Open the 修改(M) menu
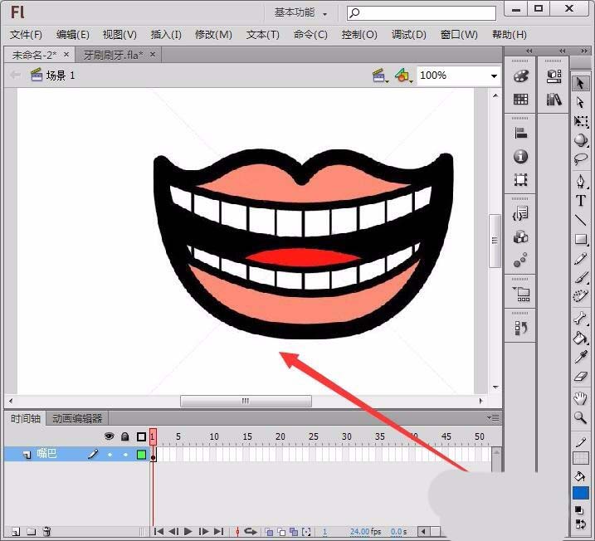 coord(213,35)
